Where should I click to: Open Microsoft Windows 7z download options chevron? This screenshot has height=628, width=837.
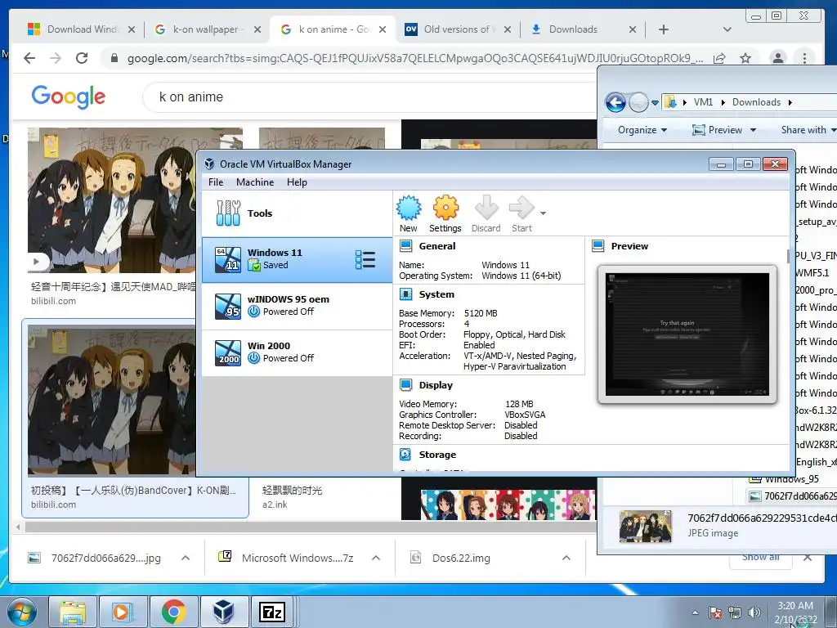coord(376,558)
